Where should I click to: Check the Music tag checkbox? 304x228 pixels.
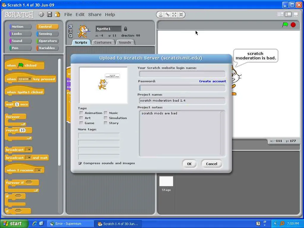click(105, 113)
